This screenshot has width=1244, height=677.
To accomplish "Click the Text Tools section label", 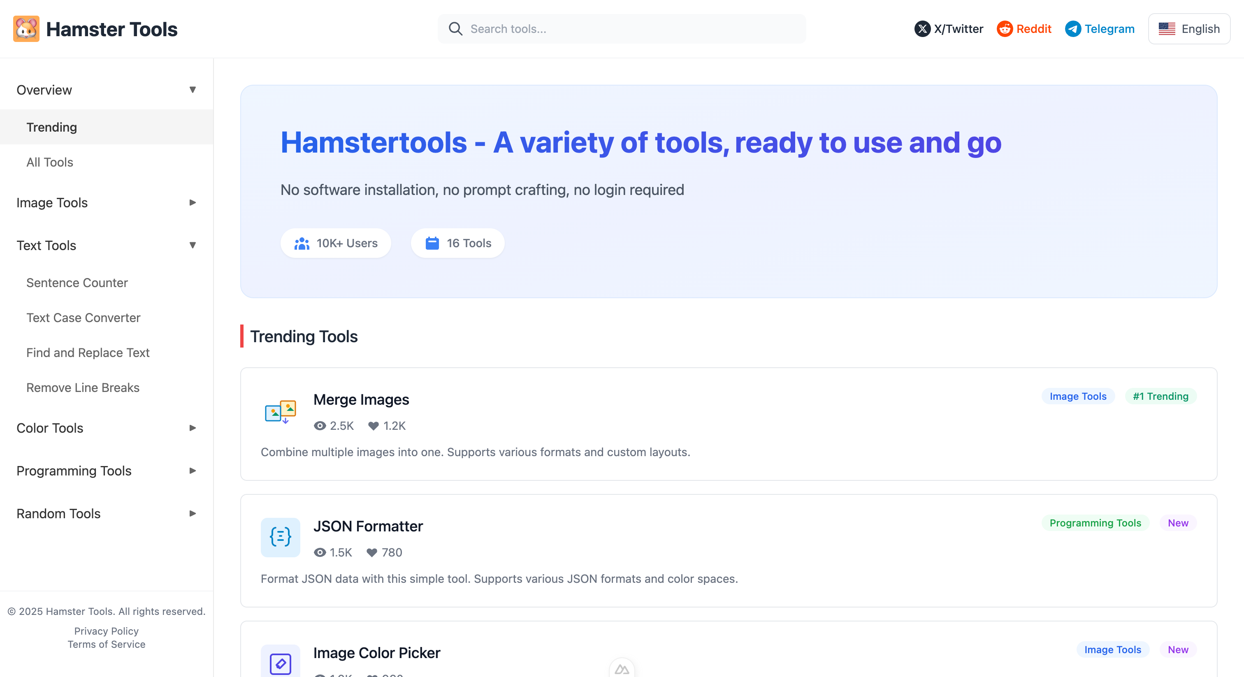I will click(46, 245).
